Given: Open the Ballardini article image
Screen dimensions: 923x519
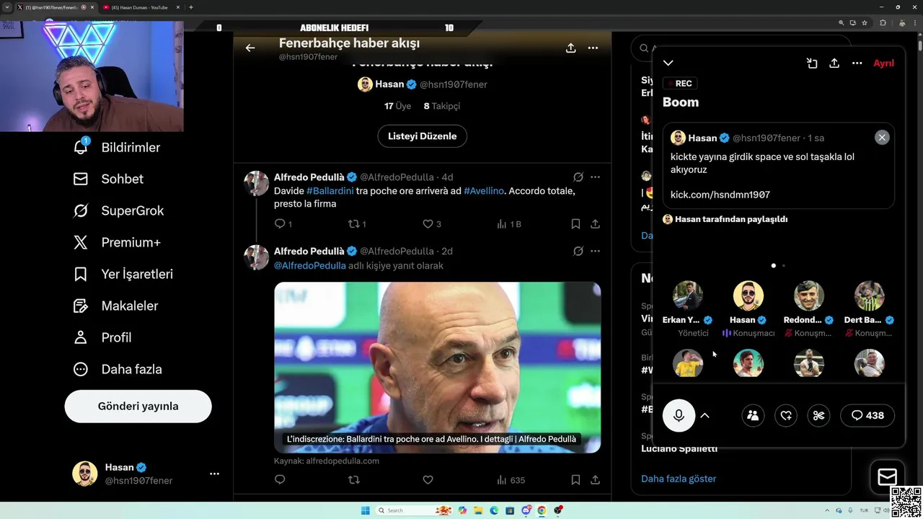Looking at the screenshot, I should (x=437, y=367).
